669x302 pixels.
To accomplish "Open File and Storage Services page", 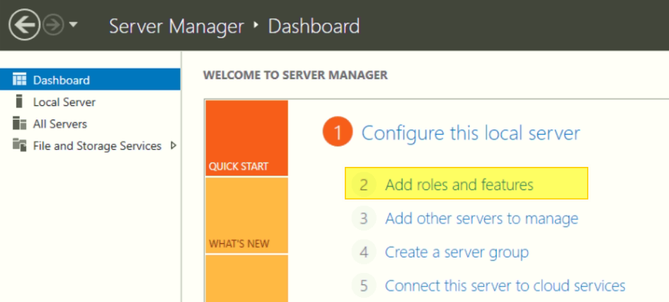I will pyautogui.click(x=97, y=146).
